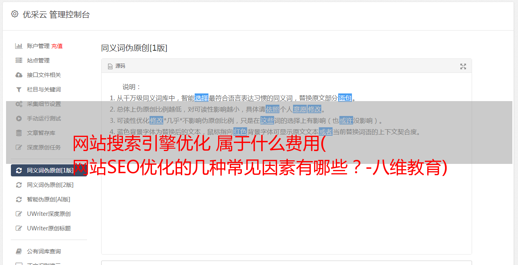Open 深度原创任务 edit icon
This screenshot has height=265, width=518.
click(19, 147)
